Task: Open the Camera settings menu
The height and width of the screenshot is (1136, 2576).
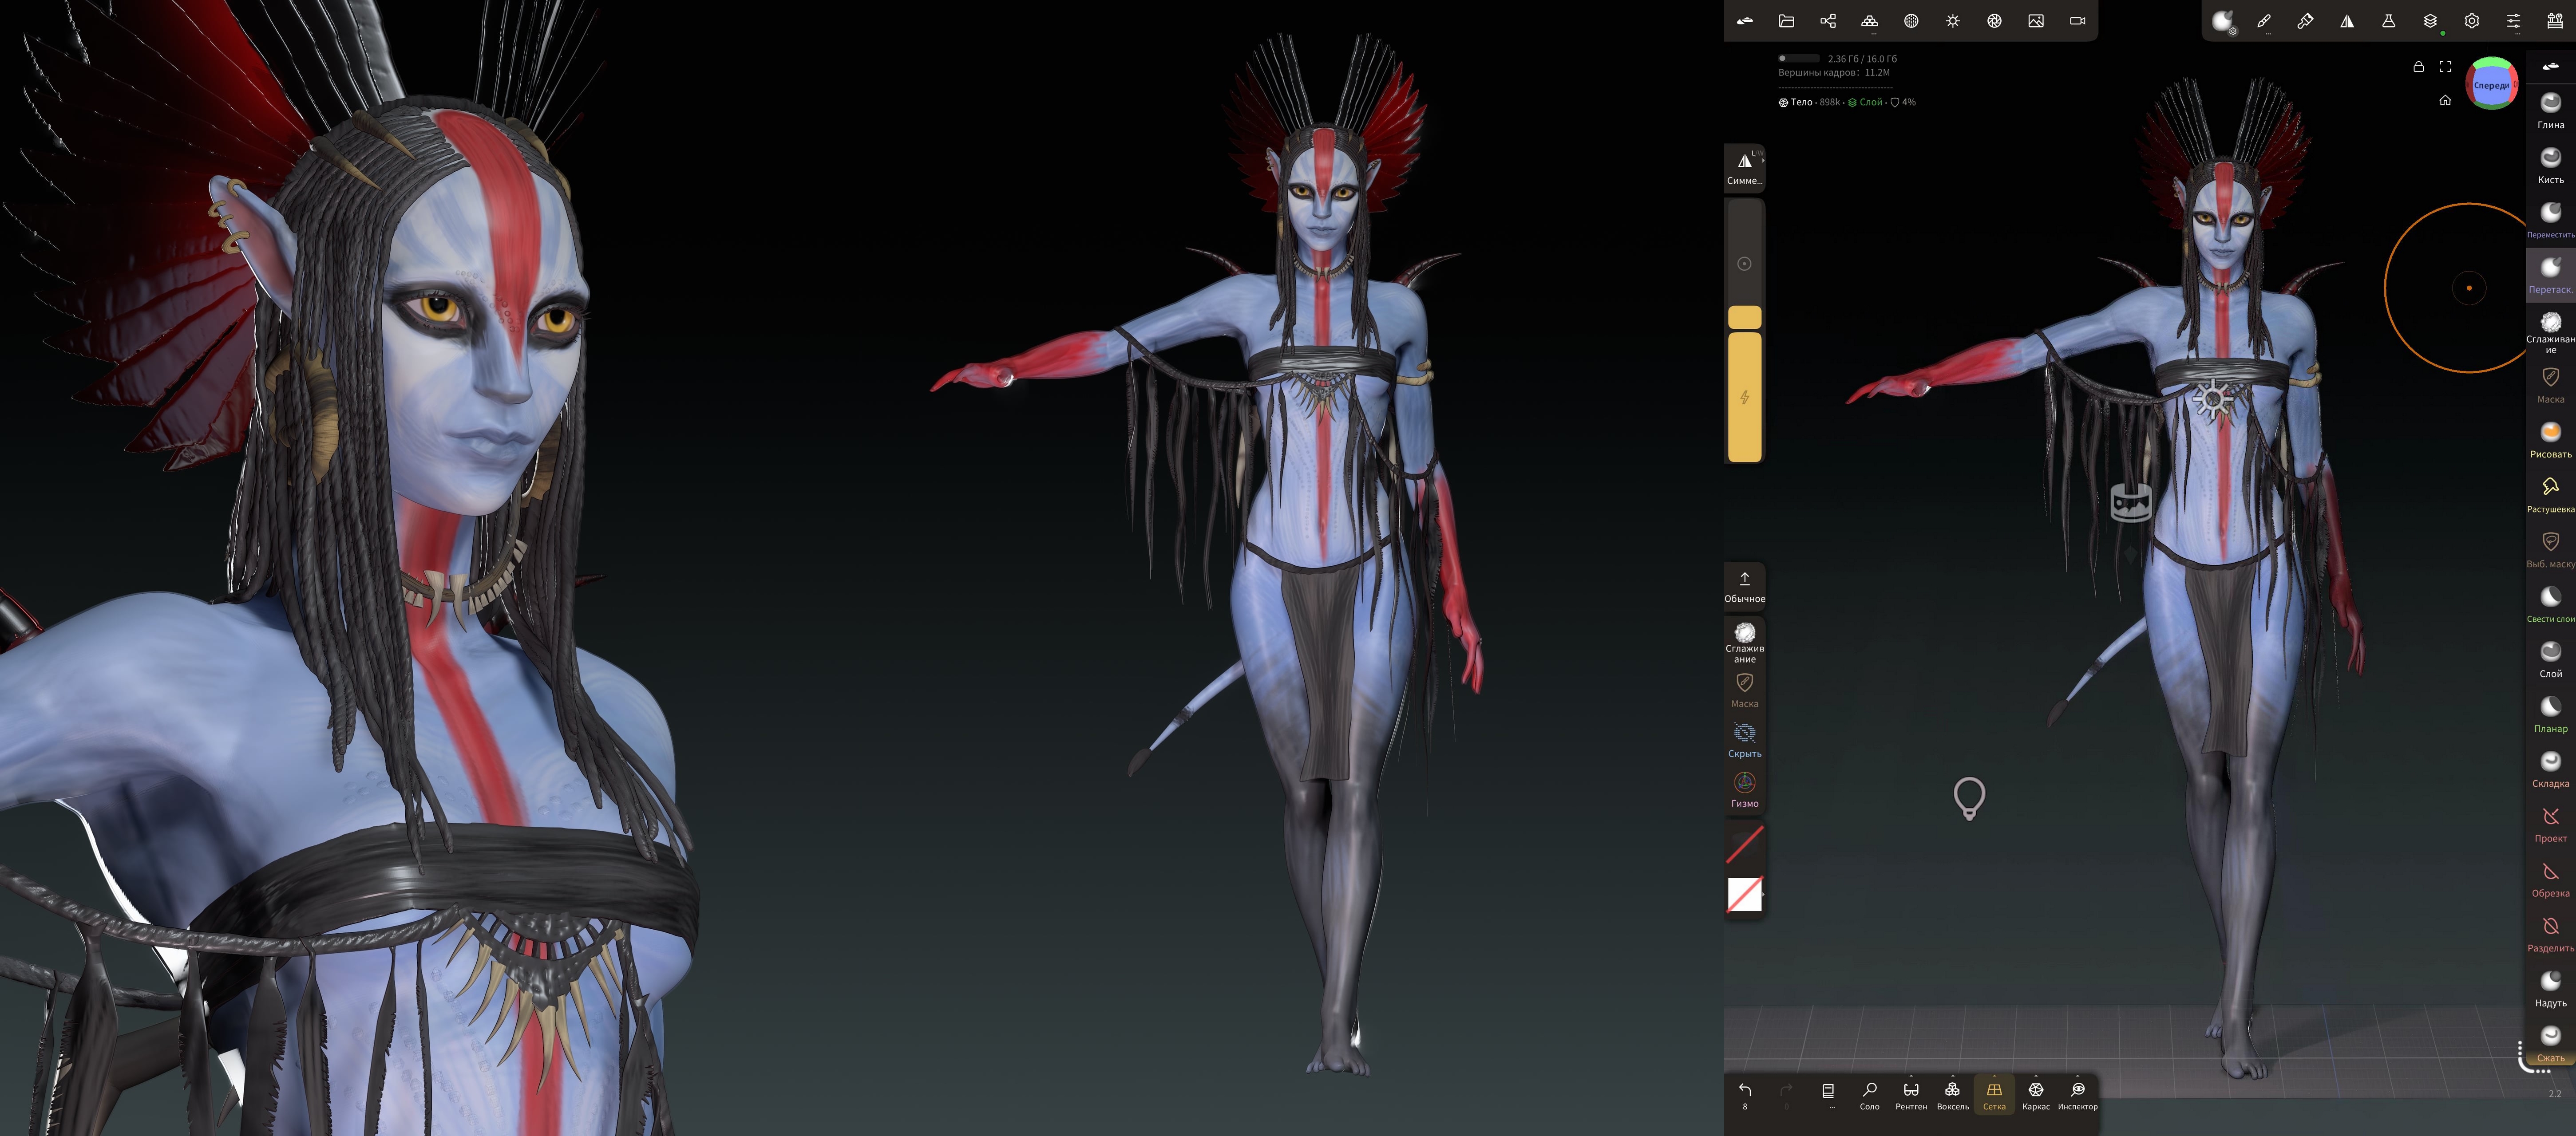Action: [x=2077, y=21]
